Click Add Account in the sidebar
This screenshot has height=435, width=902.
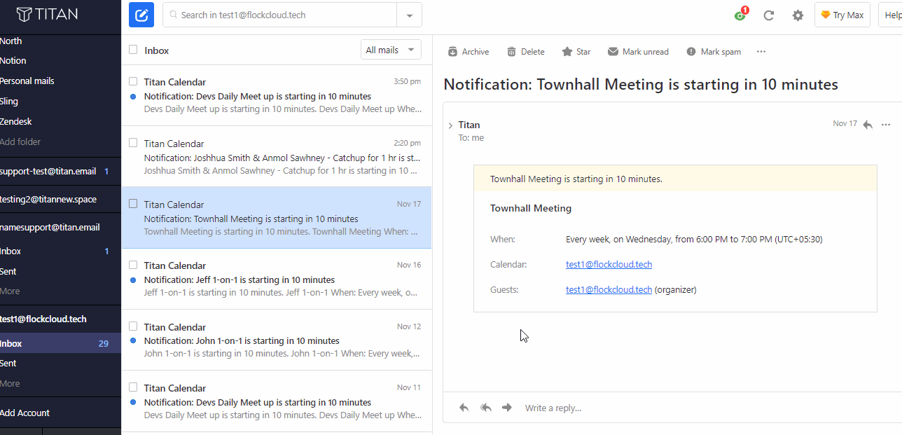pyautogui.click(x=25, y=413)
